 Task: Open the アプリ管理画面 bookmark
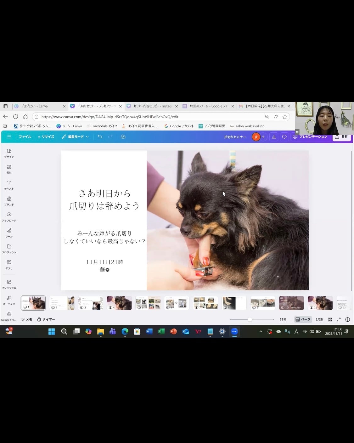tap(212, 126)
